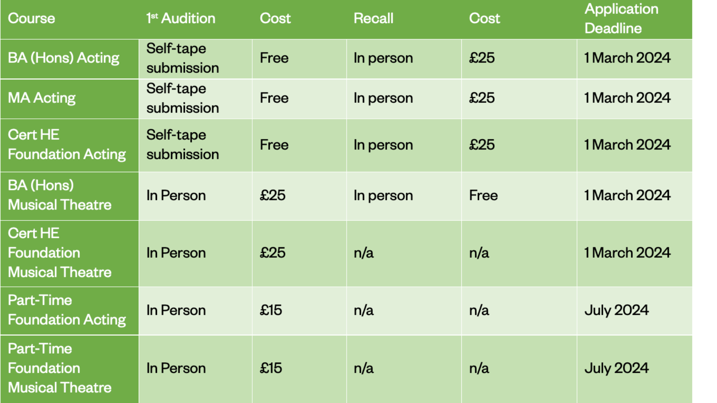The width and height of the screenshot is (717, 403).
Task: Select Part-Time Foundation Musical Theatre cell
Action: [x=59, y=368]
